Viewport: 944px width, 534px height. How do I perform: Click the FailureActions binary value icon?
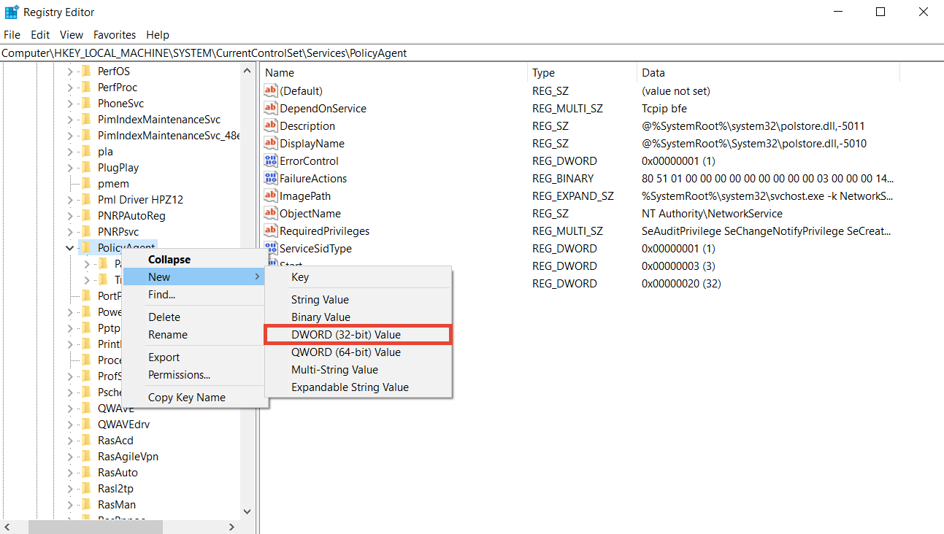click(x=271, y=179)
